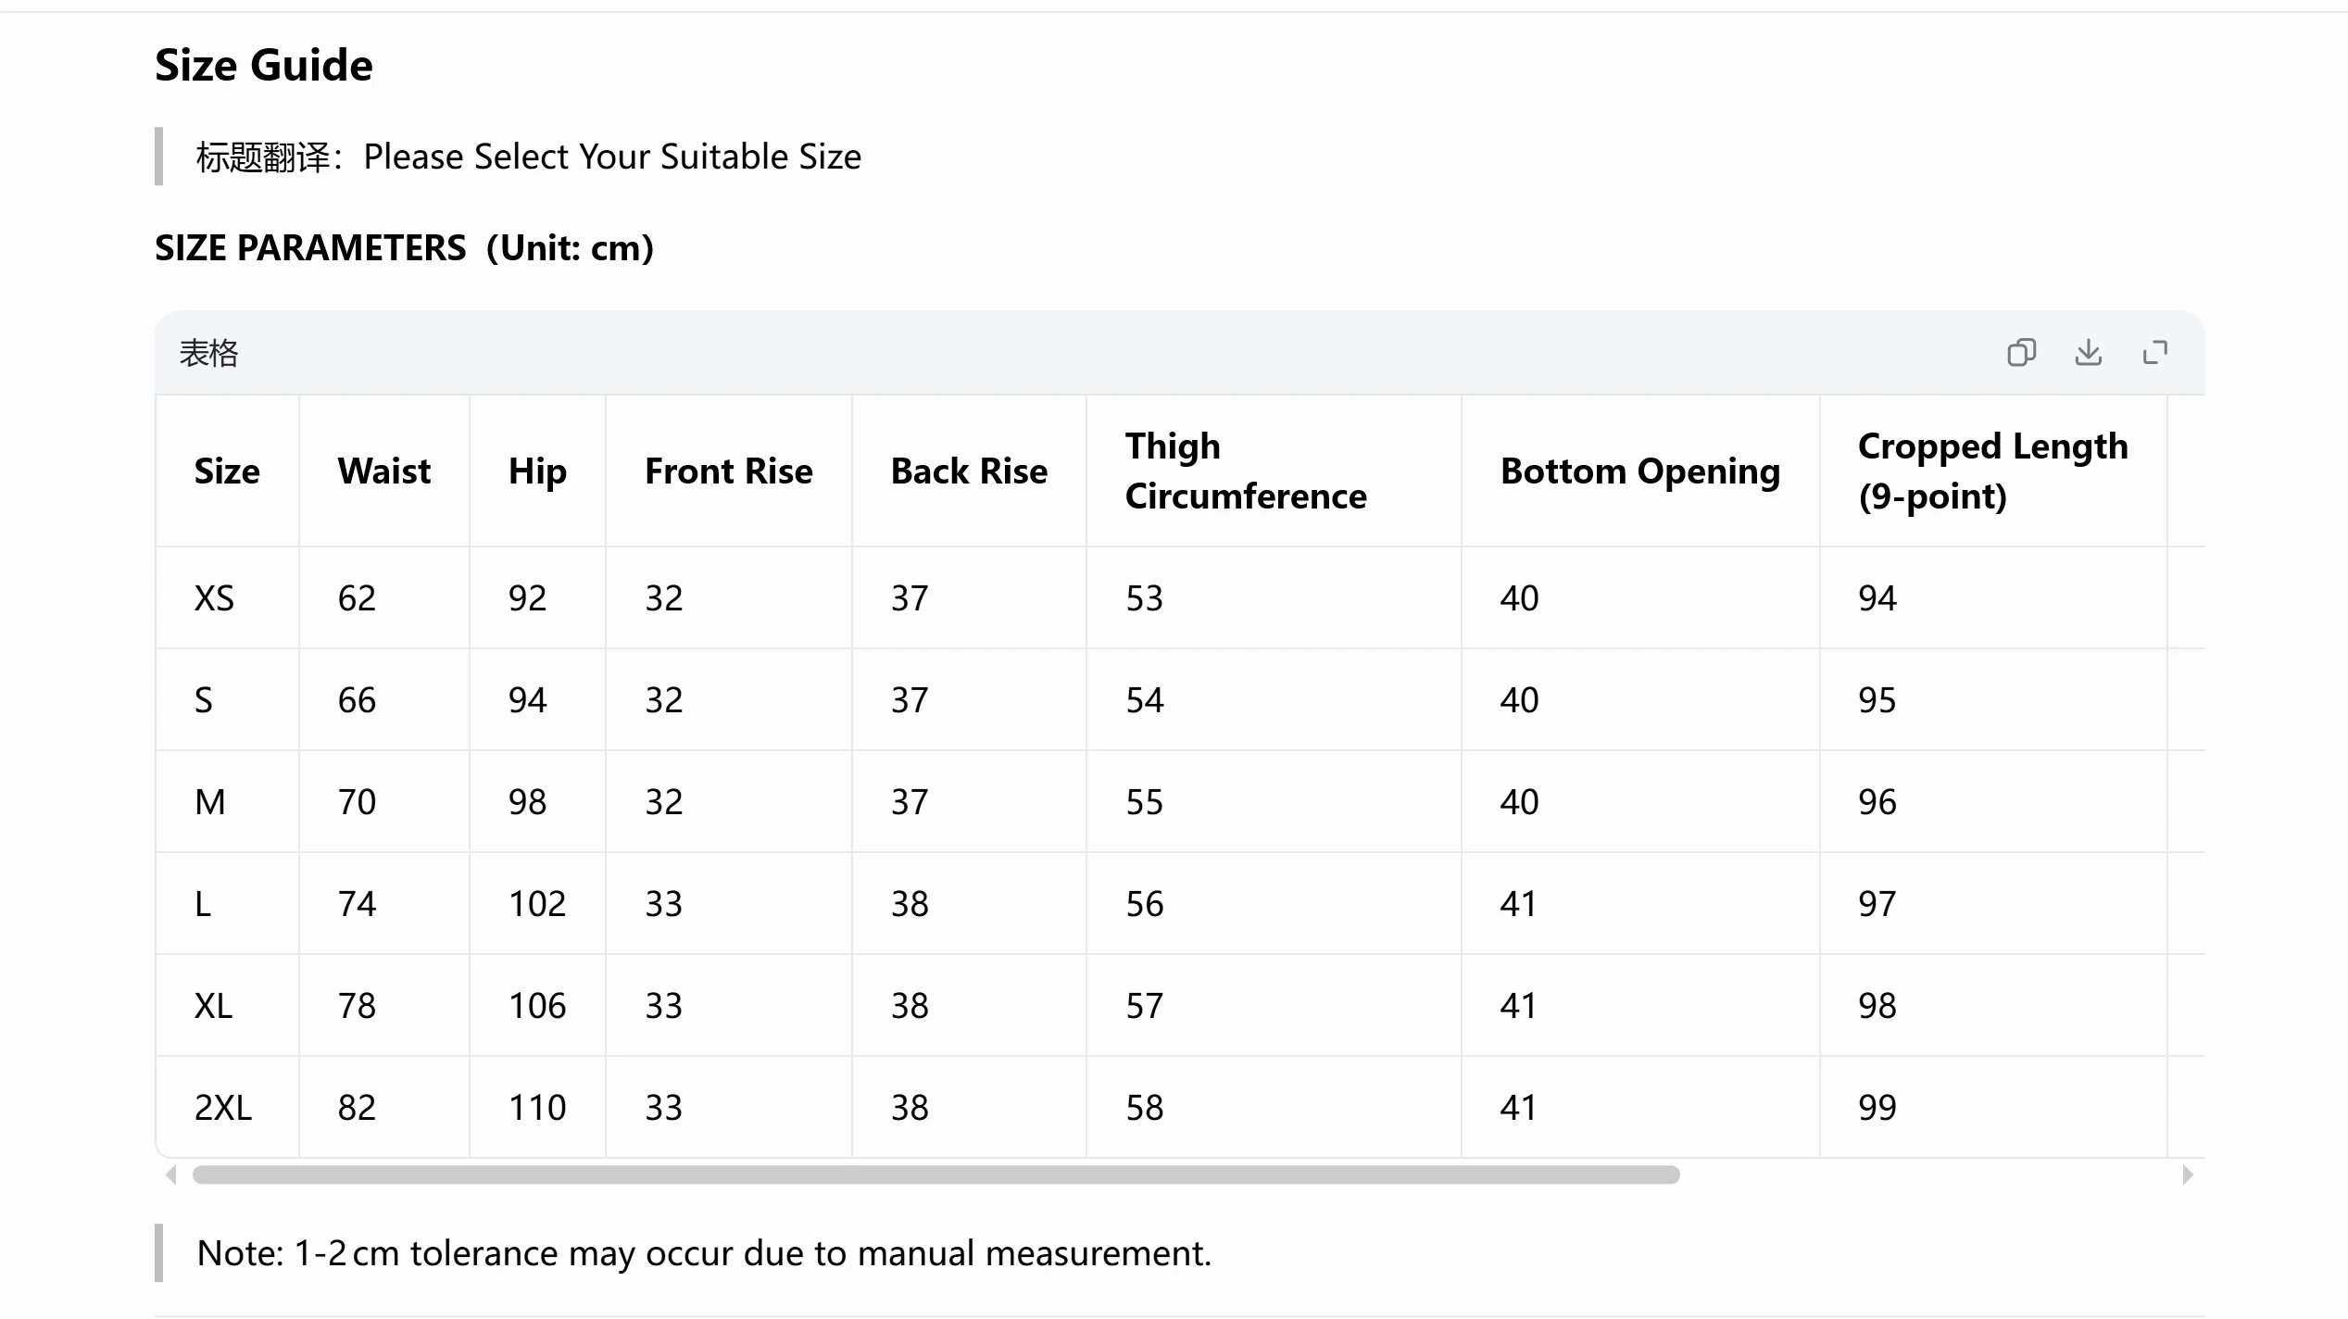Click the Hip column header
Image resolution: width=2348 pixels, height=1319 pixels.
click(537, 472)
